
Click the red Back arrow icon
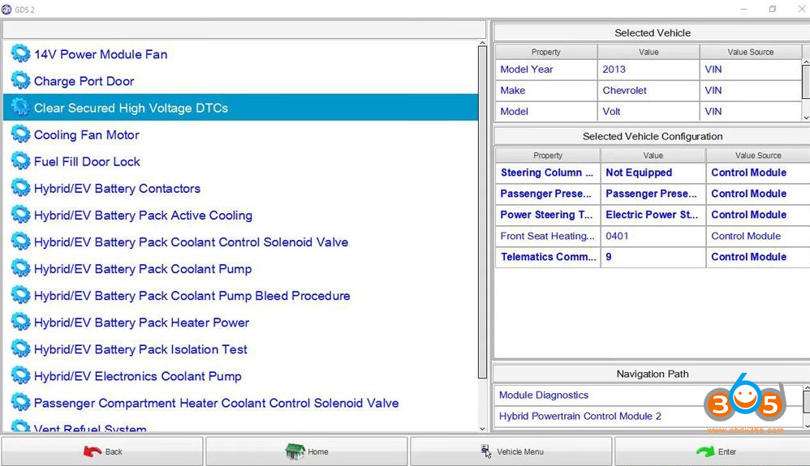click(93, 451)
